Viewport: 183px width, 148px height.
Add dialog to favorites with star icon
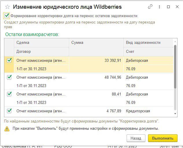pos(7,7)
